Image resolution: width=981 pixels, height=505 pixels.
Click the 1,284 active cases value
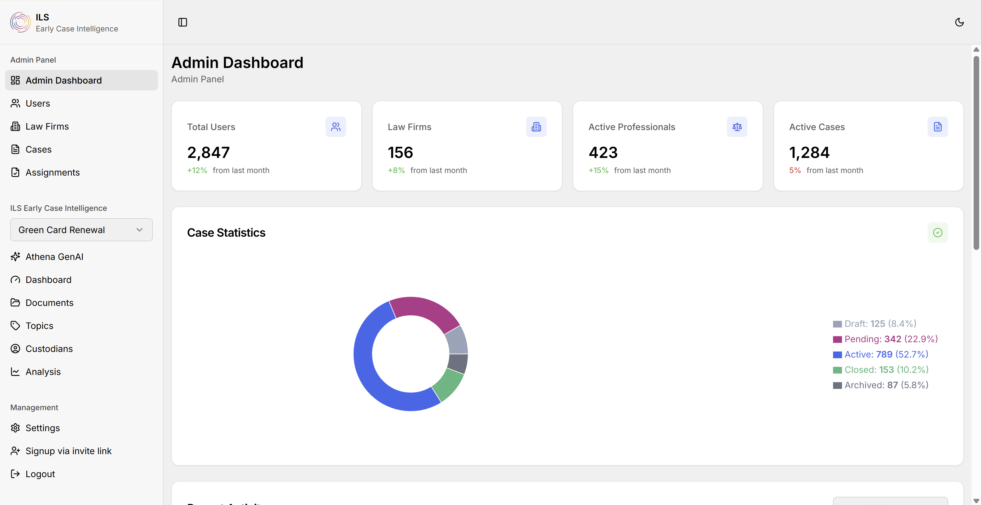pyautogui.click(x=809, y=152)
